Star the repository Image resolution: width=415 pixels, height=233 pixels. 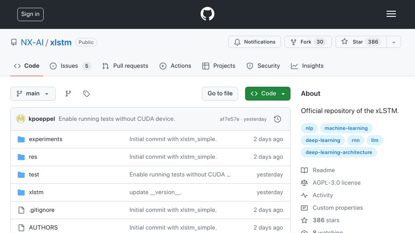(x=361, y=42)
